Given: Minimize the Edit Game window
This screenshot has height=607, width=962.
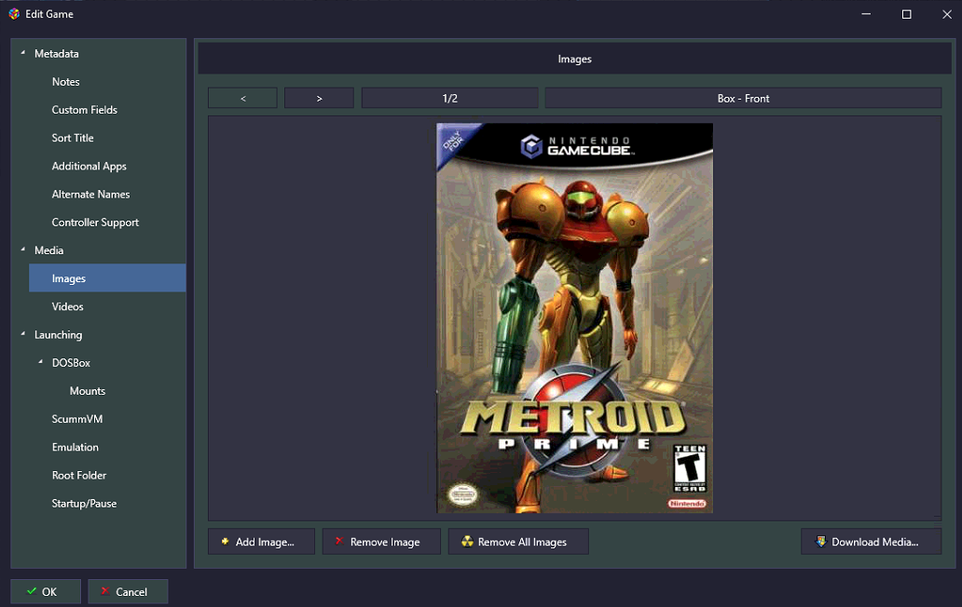Looking at the screenshot, I should (866, 13).
